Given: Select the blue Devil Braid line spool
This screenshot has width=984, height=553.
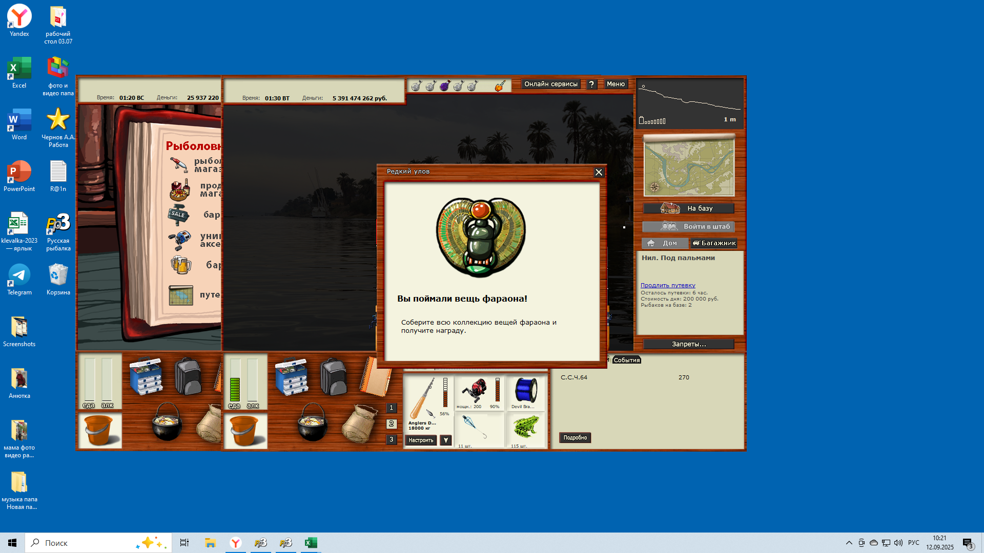Looking at the screenshot, I should [x=525, y=391].
